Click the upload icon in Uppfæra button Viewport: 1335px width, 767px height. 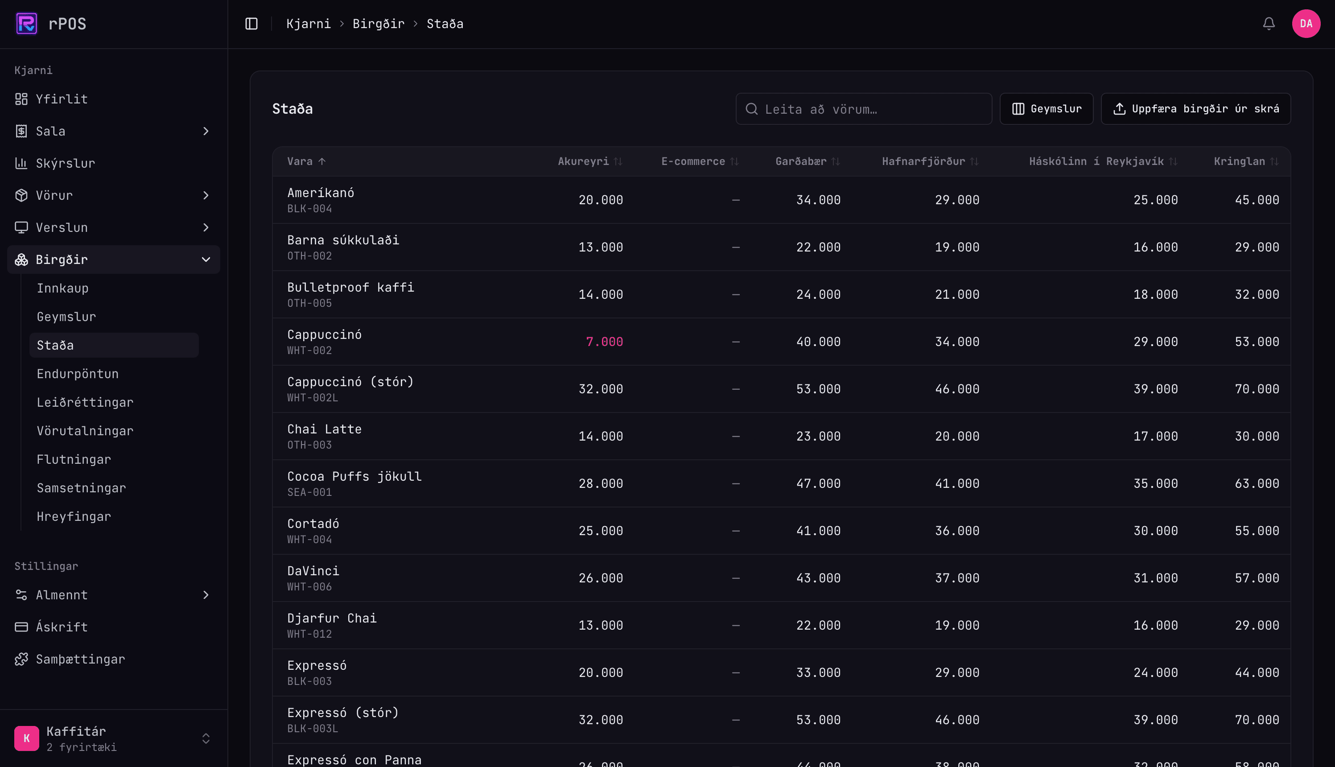pyautogui.click(x=1119, y=109)
